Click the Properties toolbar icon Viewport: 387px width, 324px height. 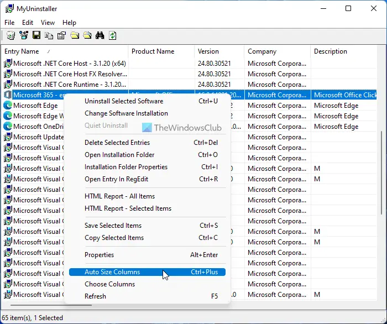[62, 35]
